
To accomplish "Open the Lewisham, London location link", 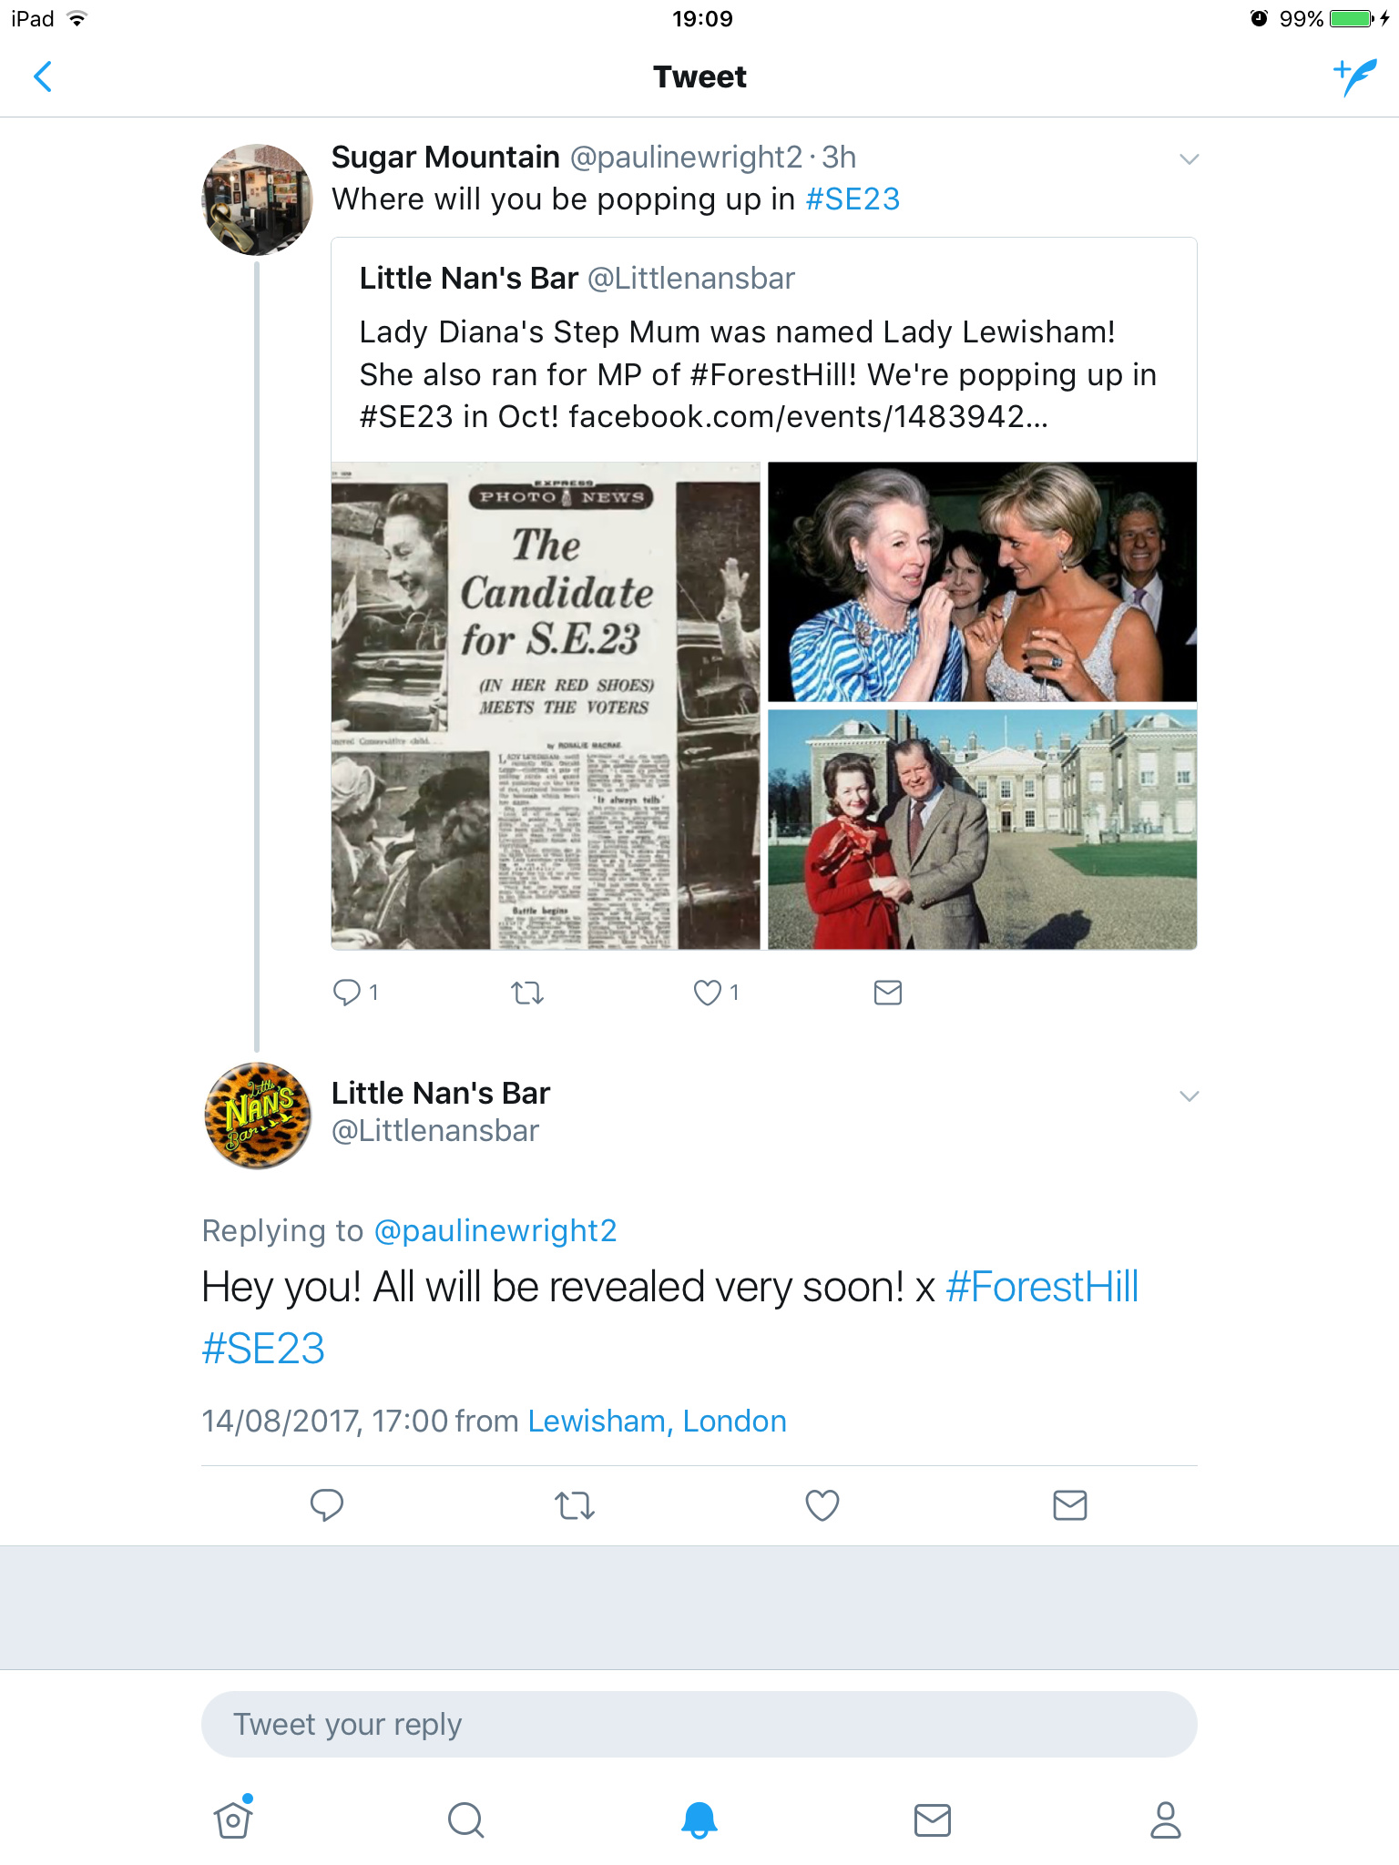I will (x=657, y=1421).
